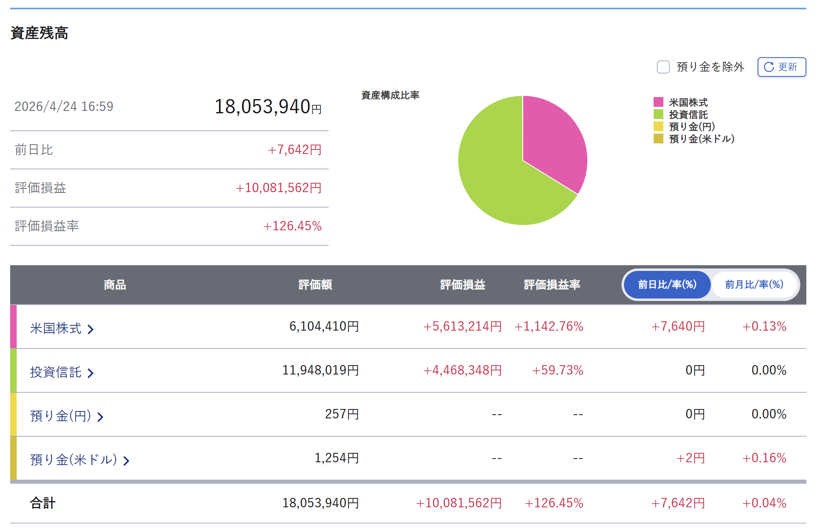Screen dimensions: 823x528
Task: Toggle the 預り金を除外 checkbox
Action: click(663, 67)
